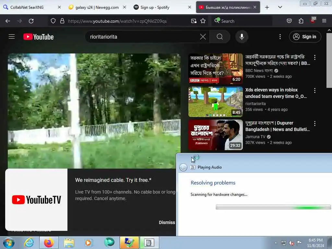Open the Jamuna TV channel name link
The width and height of the screenshot is (332, 249).
coord(255,136)
